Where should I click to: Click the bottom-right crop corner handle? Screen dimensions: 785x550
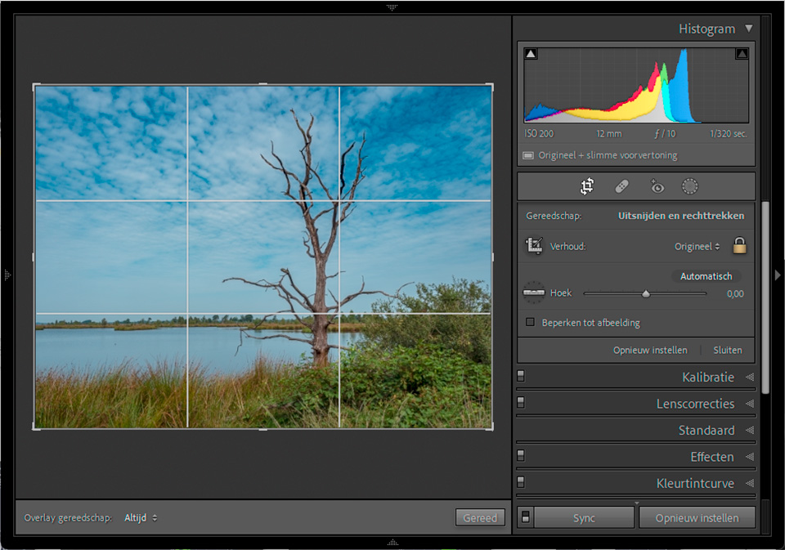coord(491,428)
